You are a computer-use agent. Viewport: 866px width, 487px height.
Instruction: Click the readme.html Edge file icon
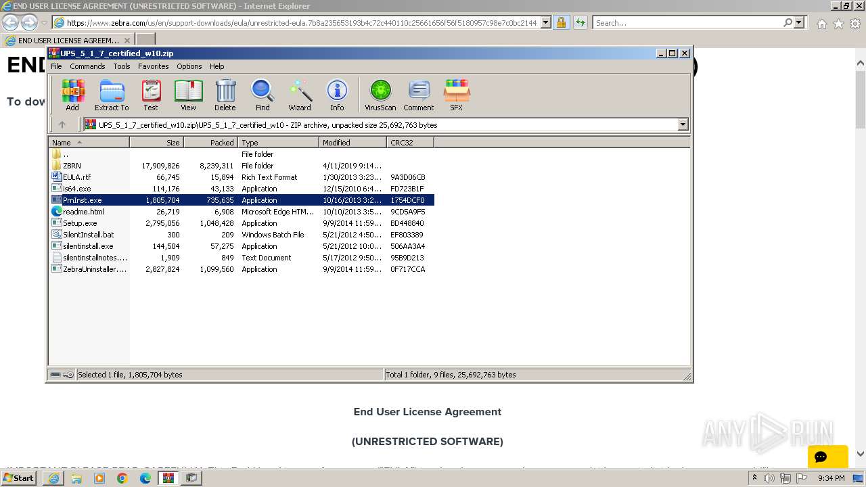(x=57, y=212)
